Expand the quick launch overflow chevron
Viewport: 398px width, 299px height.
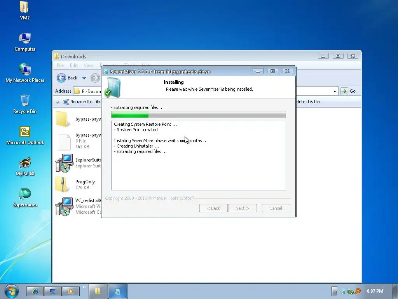click(x=84, y=287)
